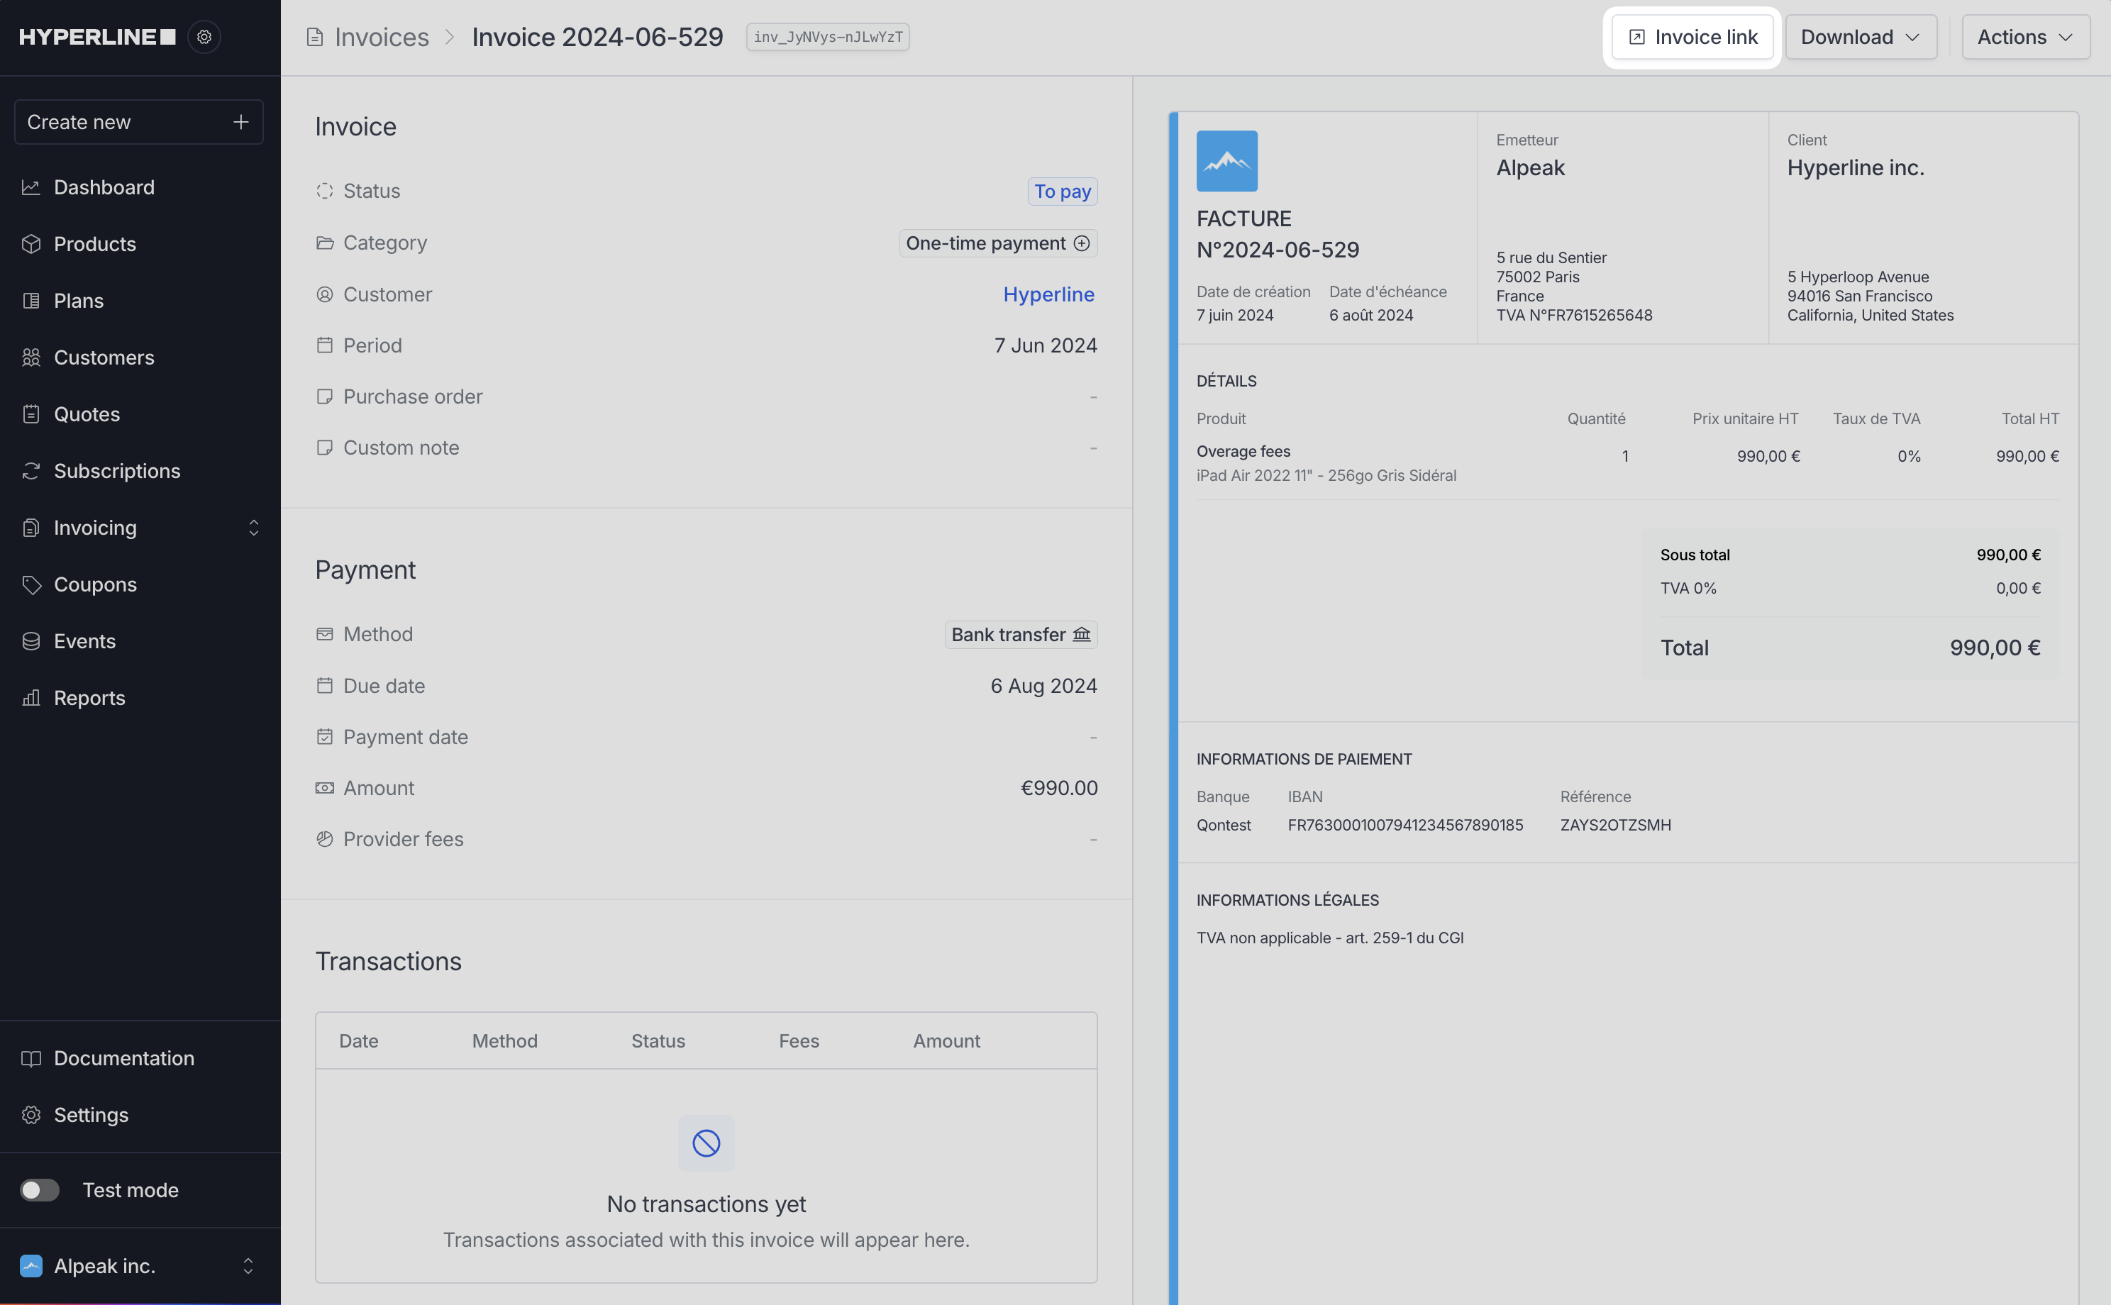Click the Method column header in Transactions
The height and width of the screenshot is (1305, 2111).
coord(505,1041)
